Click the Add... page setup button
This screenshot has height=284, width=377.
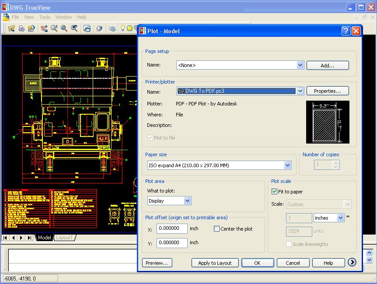point(328,65)
